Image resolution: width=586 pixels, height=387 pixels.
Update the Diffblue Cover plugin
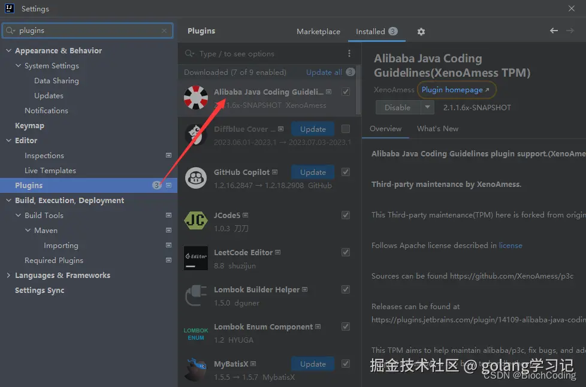[313, 129]
